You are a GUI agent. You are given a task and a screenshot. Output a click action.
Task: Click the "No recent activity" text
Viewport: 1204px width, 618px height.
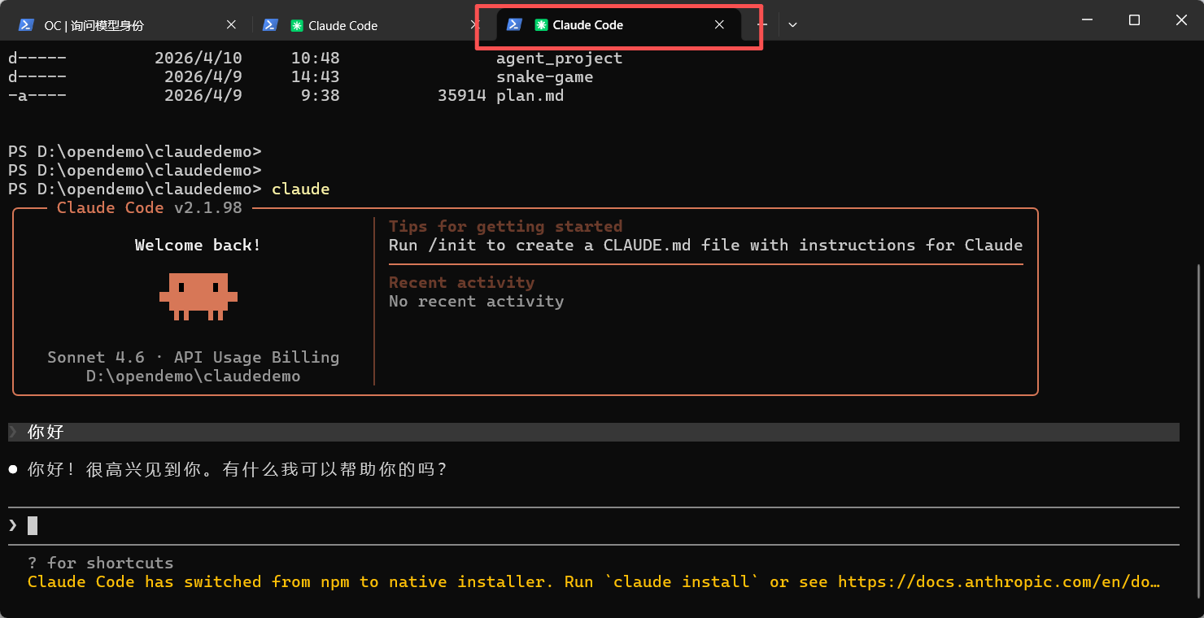tap(477, 302)
